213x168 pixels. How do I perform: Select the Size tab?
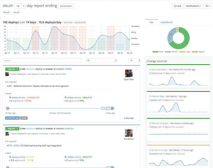tap(151, 22)
